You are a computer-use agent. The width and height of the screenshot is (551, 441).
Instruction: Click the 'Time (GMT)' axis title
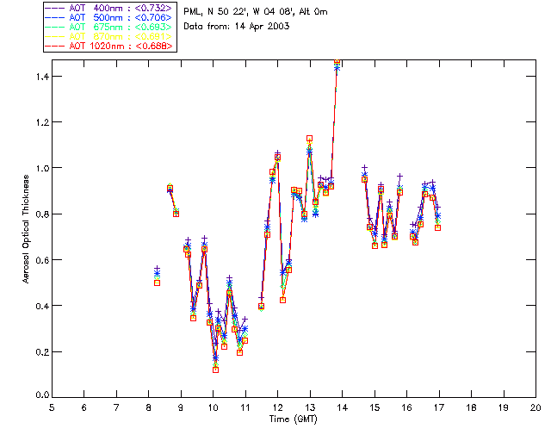click(294, 419)
